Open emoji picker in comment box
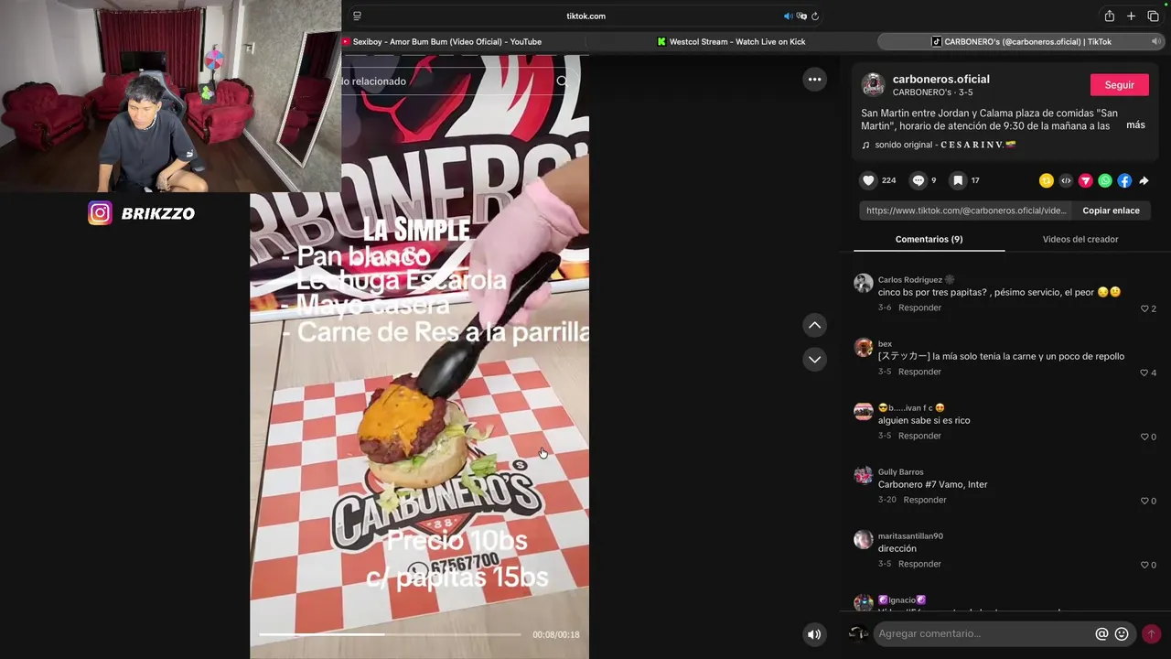 (1122, 633)
